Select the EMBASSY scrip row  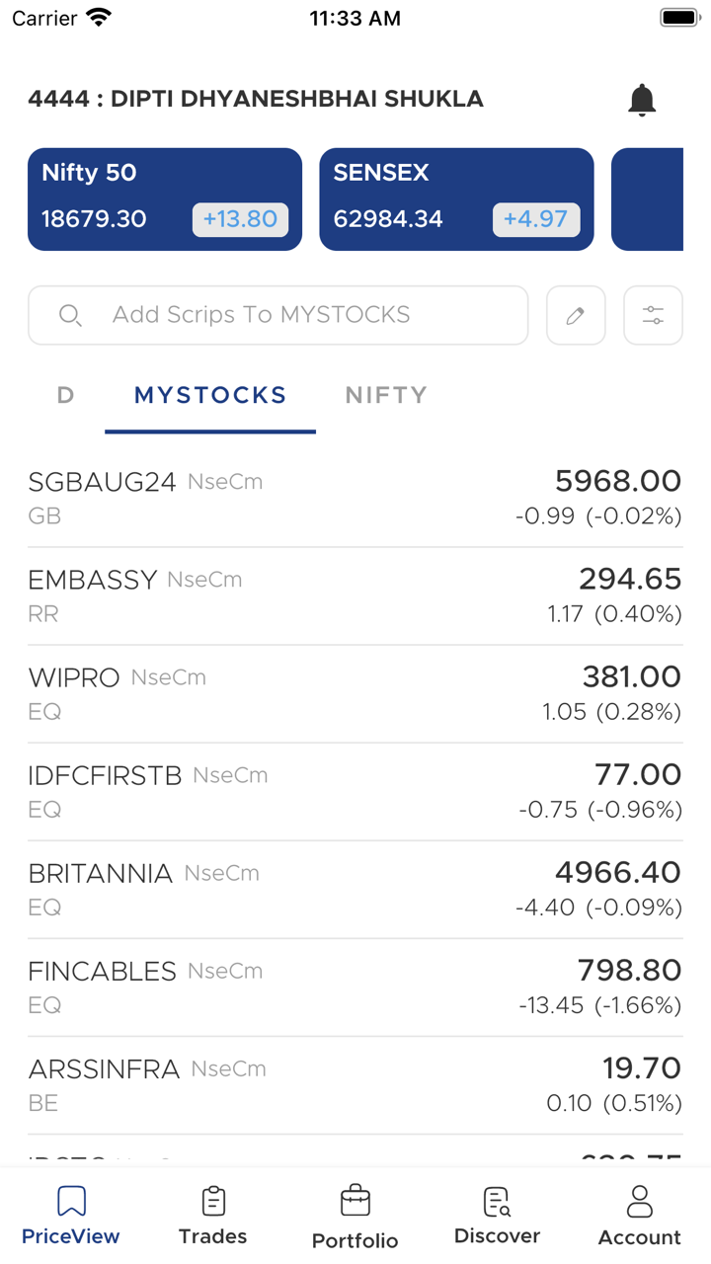click(355, 595)
